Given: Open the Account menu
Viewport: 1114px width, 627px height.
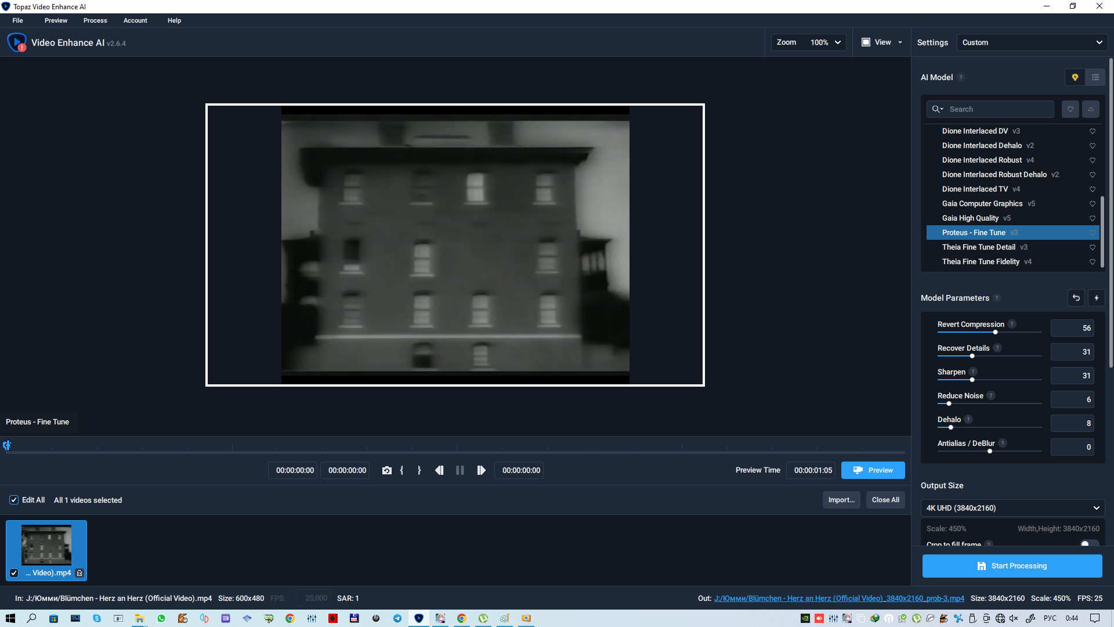Looking at the screenshot, I should tap(135, 20).
